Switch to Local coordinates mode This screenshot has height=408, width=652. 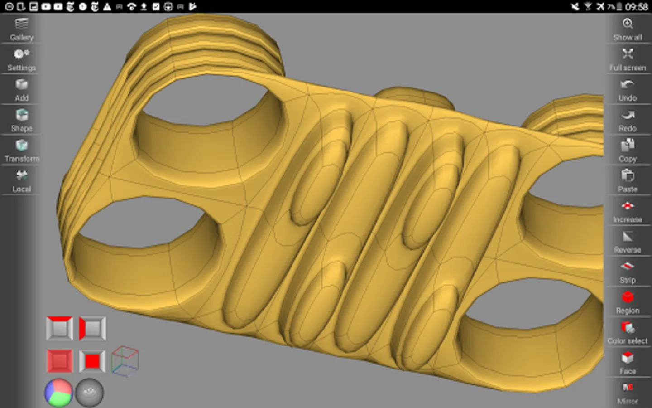point(21,181)
